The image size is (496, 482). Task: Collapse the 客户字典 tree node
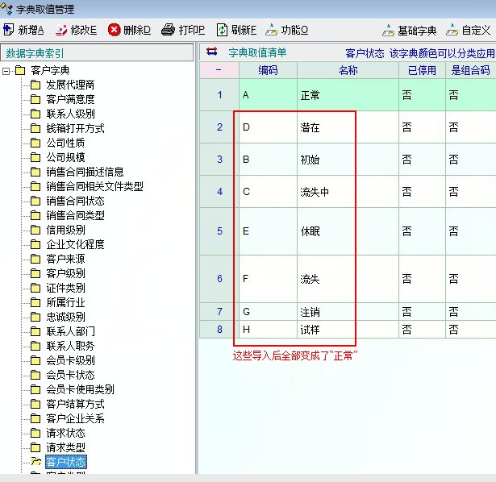[7, 71]
